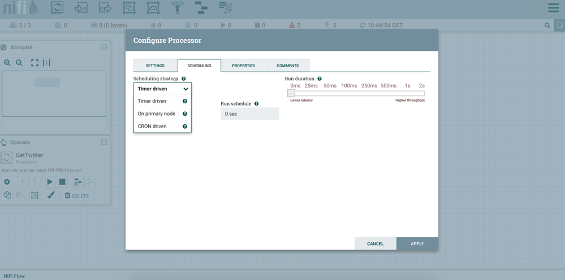565x280 pixels.
Task: Select the CRON driven option
Action: tap(152, 126)
